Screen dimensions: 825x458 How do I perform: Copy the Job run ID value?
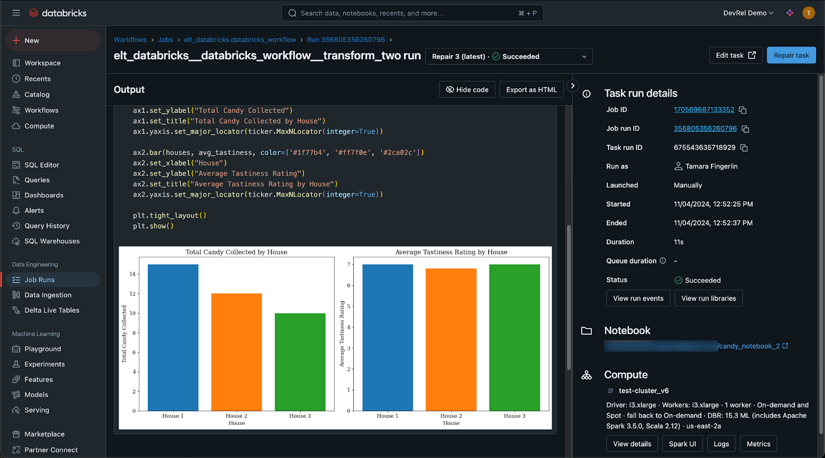click(745, 129)
